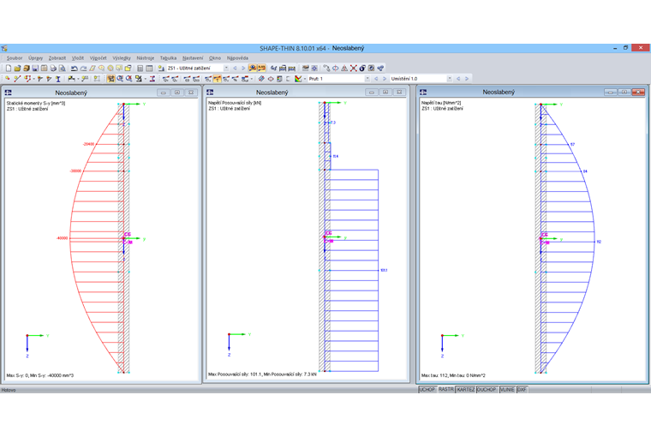Toggle DXF layer in the status bar

pyautogui.click(x=522, y=390)
